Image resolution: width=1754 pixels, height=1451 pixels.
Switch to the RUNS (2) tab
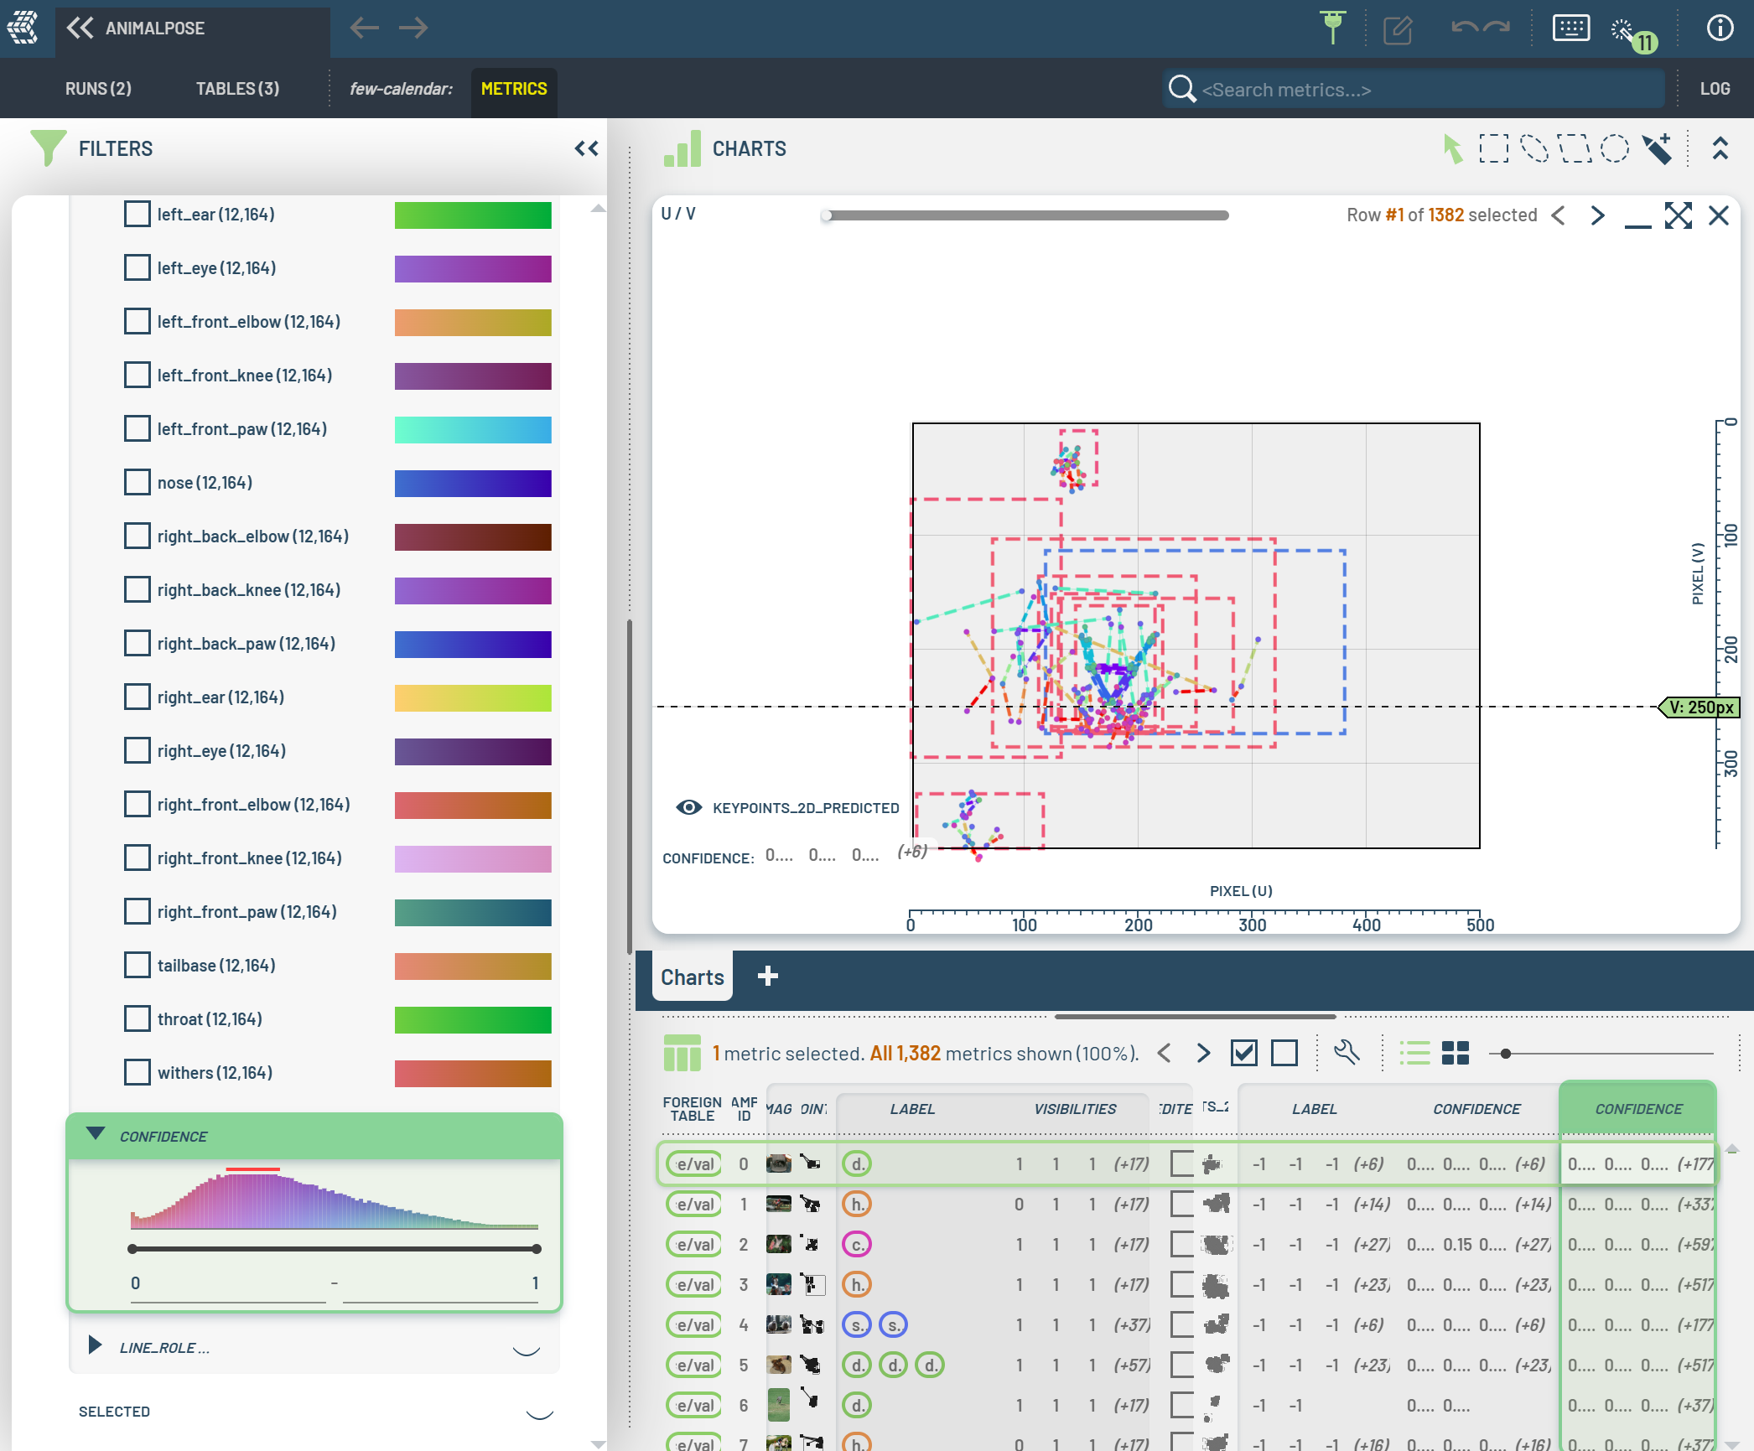[98, 89]
